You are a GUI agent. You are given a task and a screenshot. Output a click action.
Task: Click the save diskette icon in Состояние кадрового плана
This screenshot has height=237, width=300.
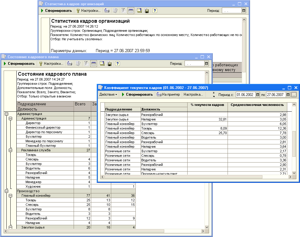[x=109, y=64]
